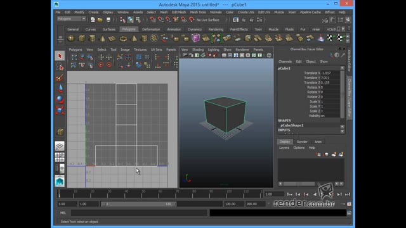This screenshot has height=228, width=406.
Task: Click the Maya home icon in toolbox
Action: click(x=60, y=181)
